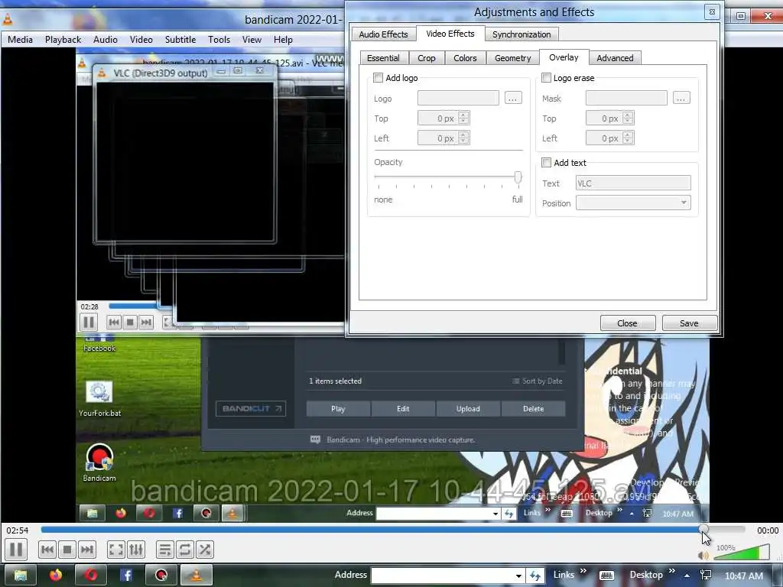Click the Add logo Left spinbox

(443, 138)
